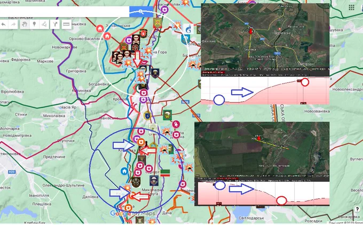Open the Google apps grid icon
The height and width of the screenshot is (225, 363).
351,7
